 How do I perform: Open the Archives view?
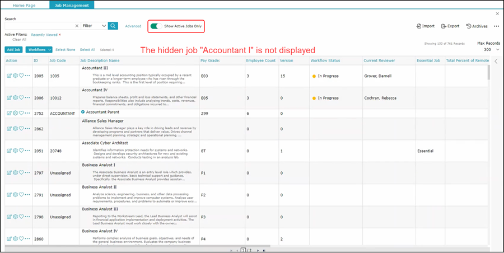(477, 26)
